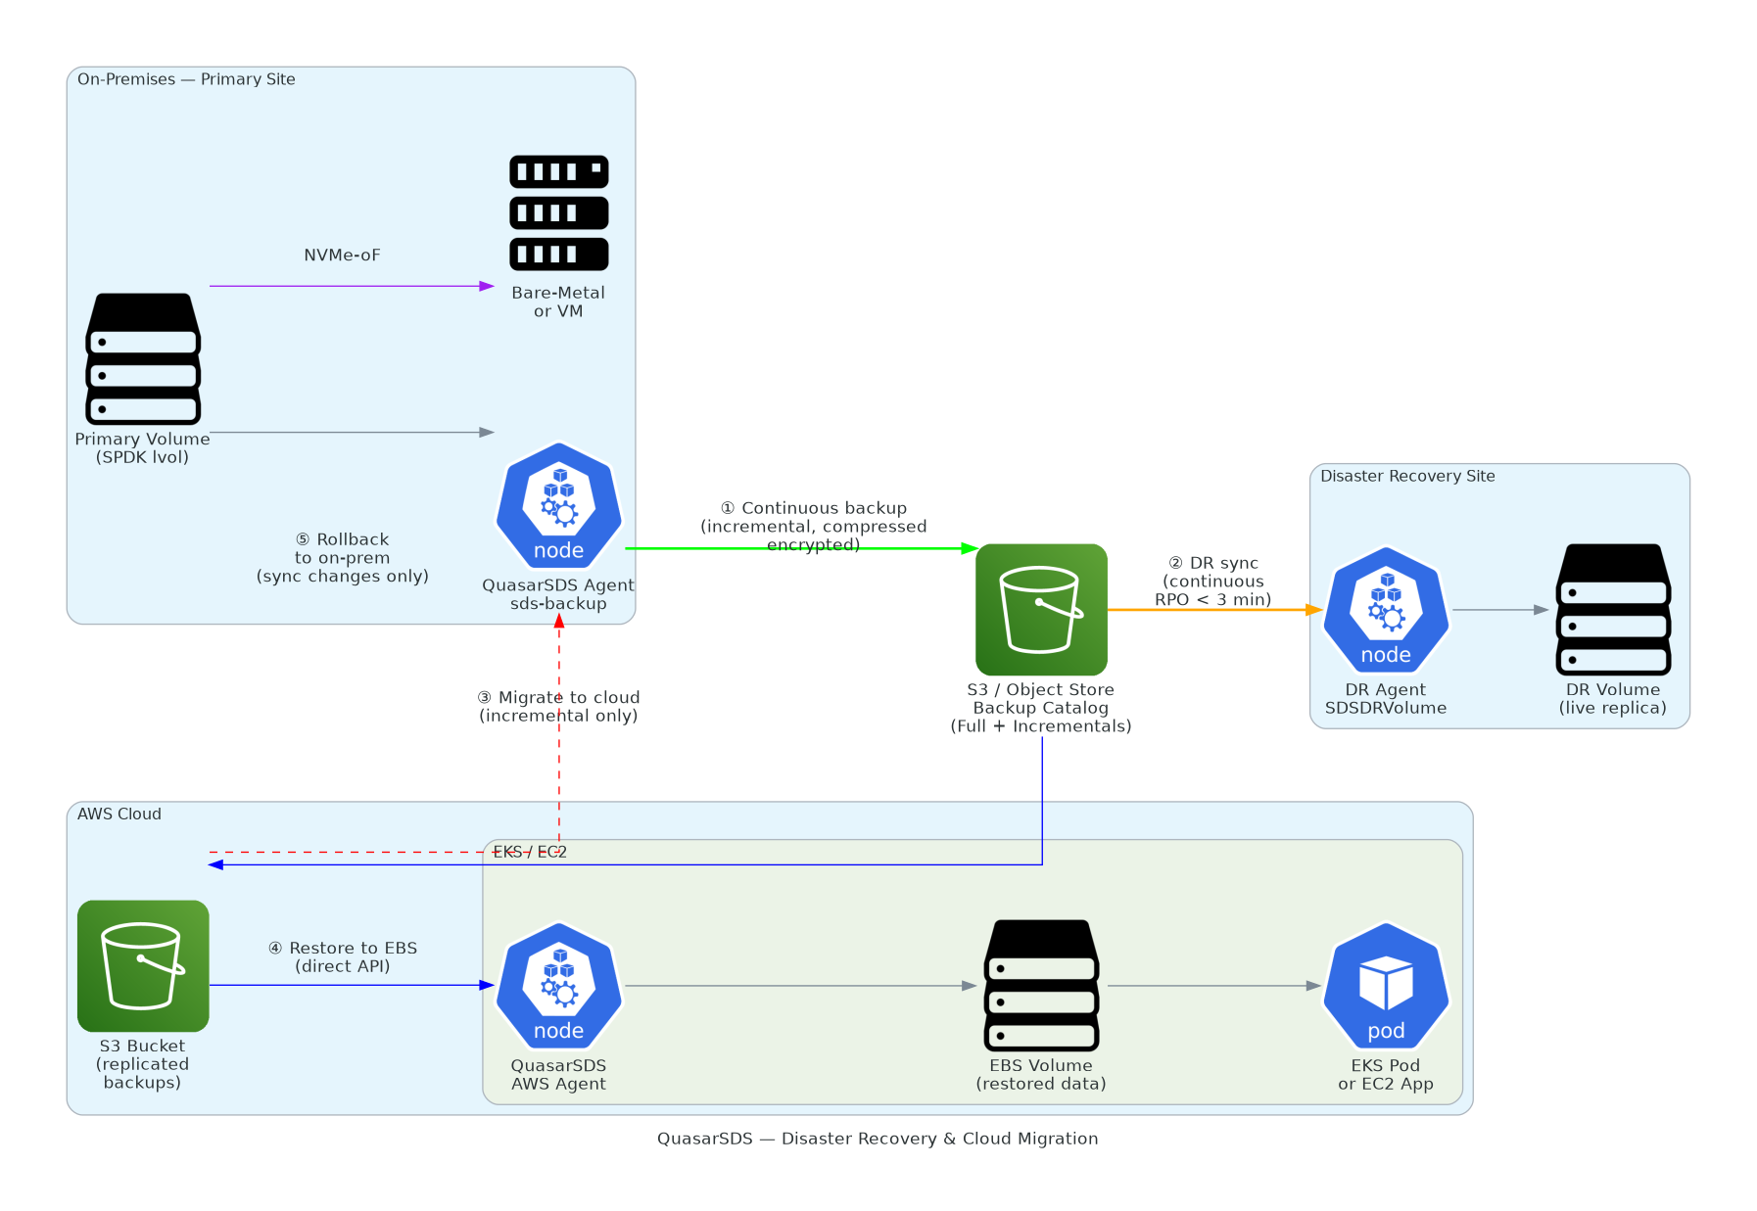Click the 'EKS / EC2' cluster label
The height and width of the screenshot is (1211, 1757).
[x=530, y=852]
